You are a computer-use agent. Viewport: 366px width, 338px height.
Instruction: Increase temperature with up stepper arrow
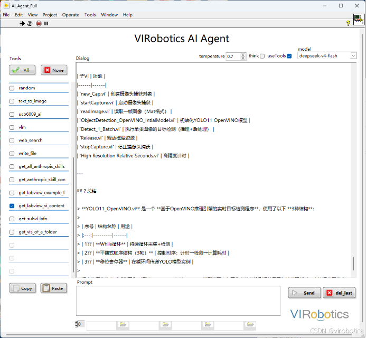tap(243, 54)
